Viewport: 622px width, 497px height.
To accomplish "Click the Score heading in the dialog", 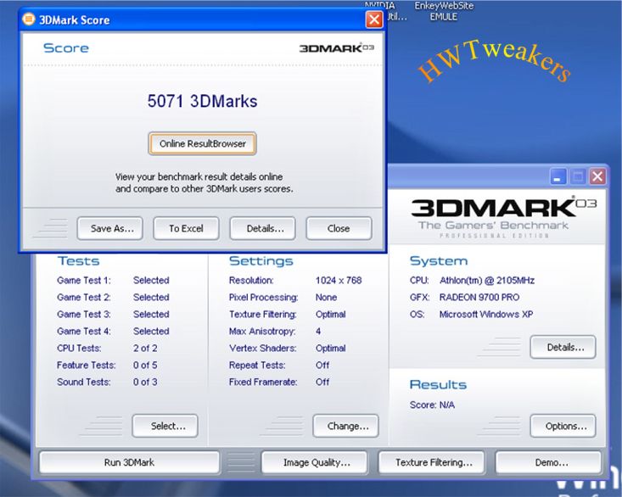I will coord(66,48).
